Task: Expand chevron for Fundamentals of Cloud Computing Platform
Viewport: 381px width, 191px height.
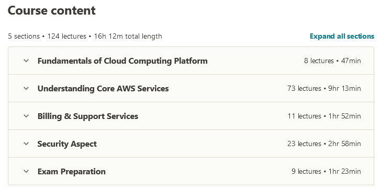Action: (x=26, y=61)
